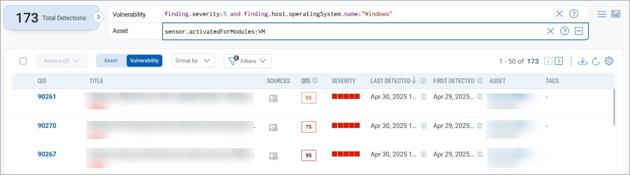
Task: Show QDS column info tooltip
Action: 315,81
